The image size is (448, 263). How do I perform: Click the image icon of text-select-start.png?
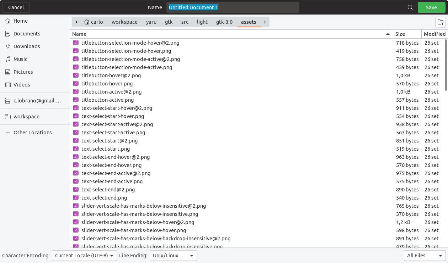(x=75, y=149)
